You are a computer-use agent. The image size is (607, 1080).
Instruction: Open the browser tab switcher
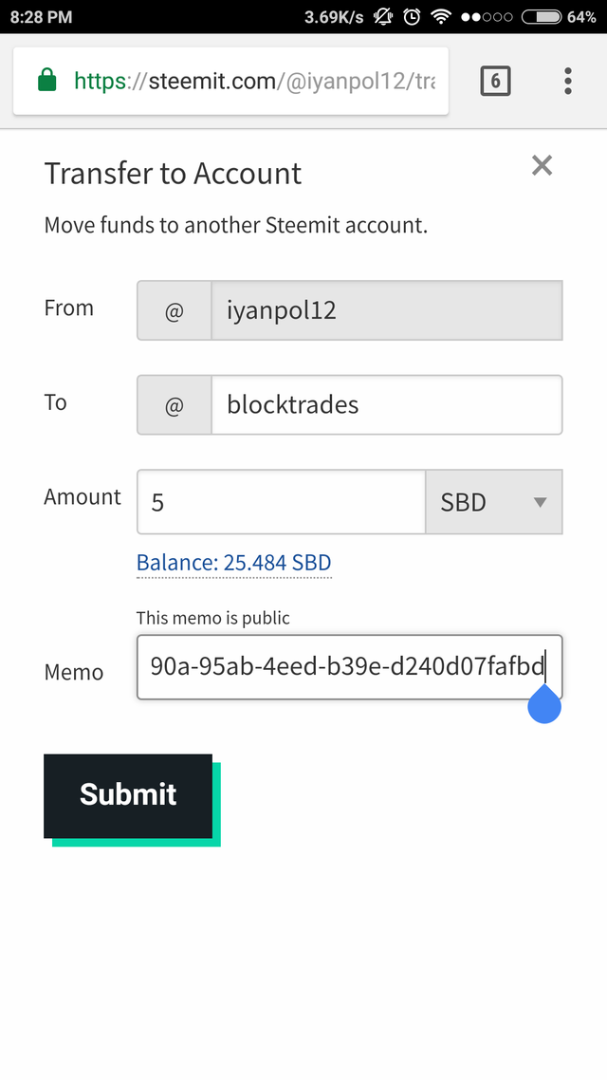click(x=495, y=82)
